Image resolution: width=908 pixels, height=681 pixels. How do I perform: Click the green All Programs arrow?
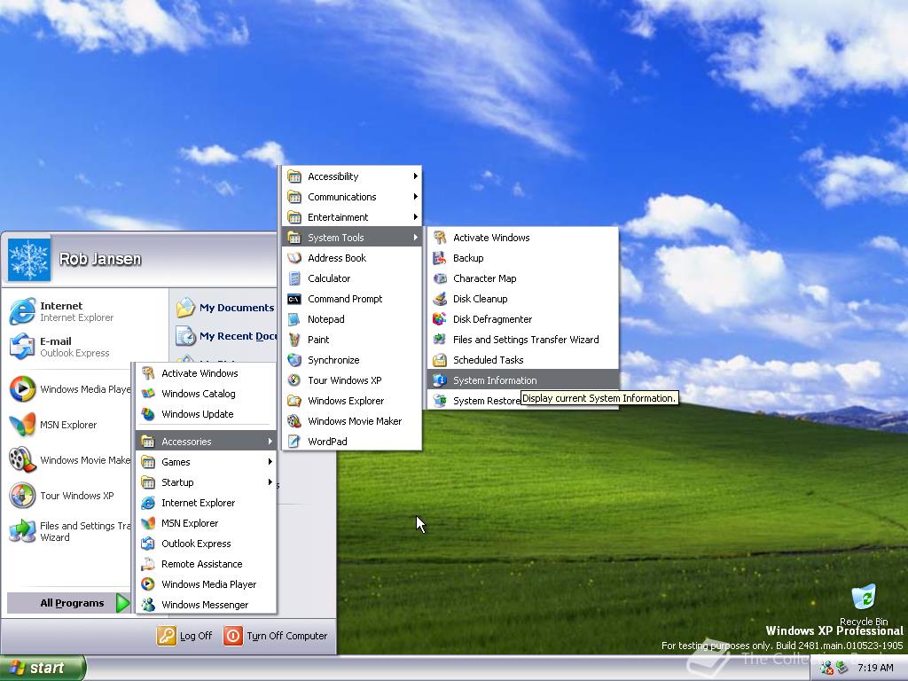point(122,603)
